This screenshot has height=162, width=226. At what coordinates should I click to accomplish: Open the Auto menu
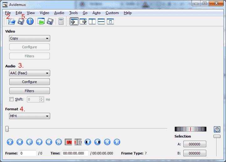[x=97, y=13]
